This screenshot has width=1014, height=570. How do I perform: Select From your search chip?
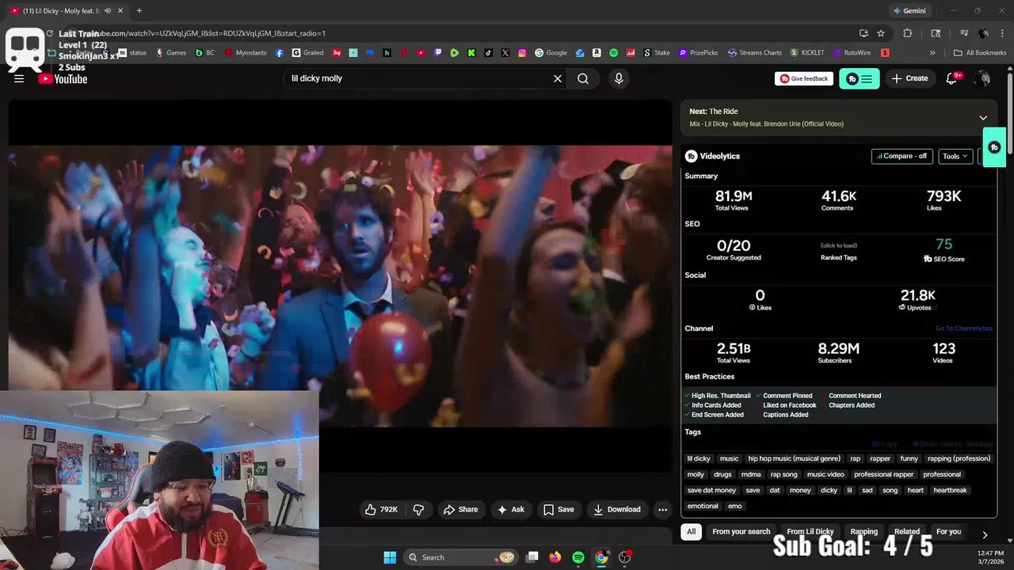pos(741,532)
